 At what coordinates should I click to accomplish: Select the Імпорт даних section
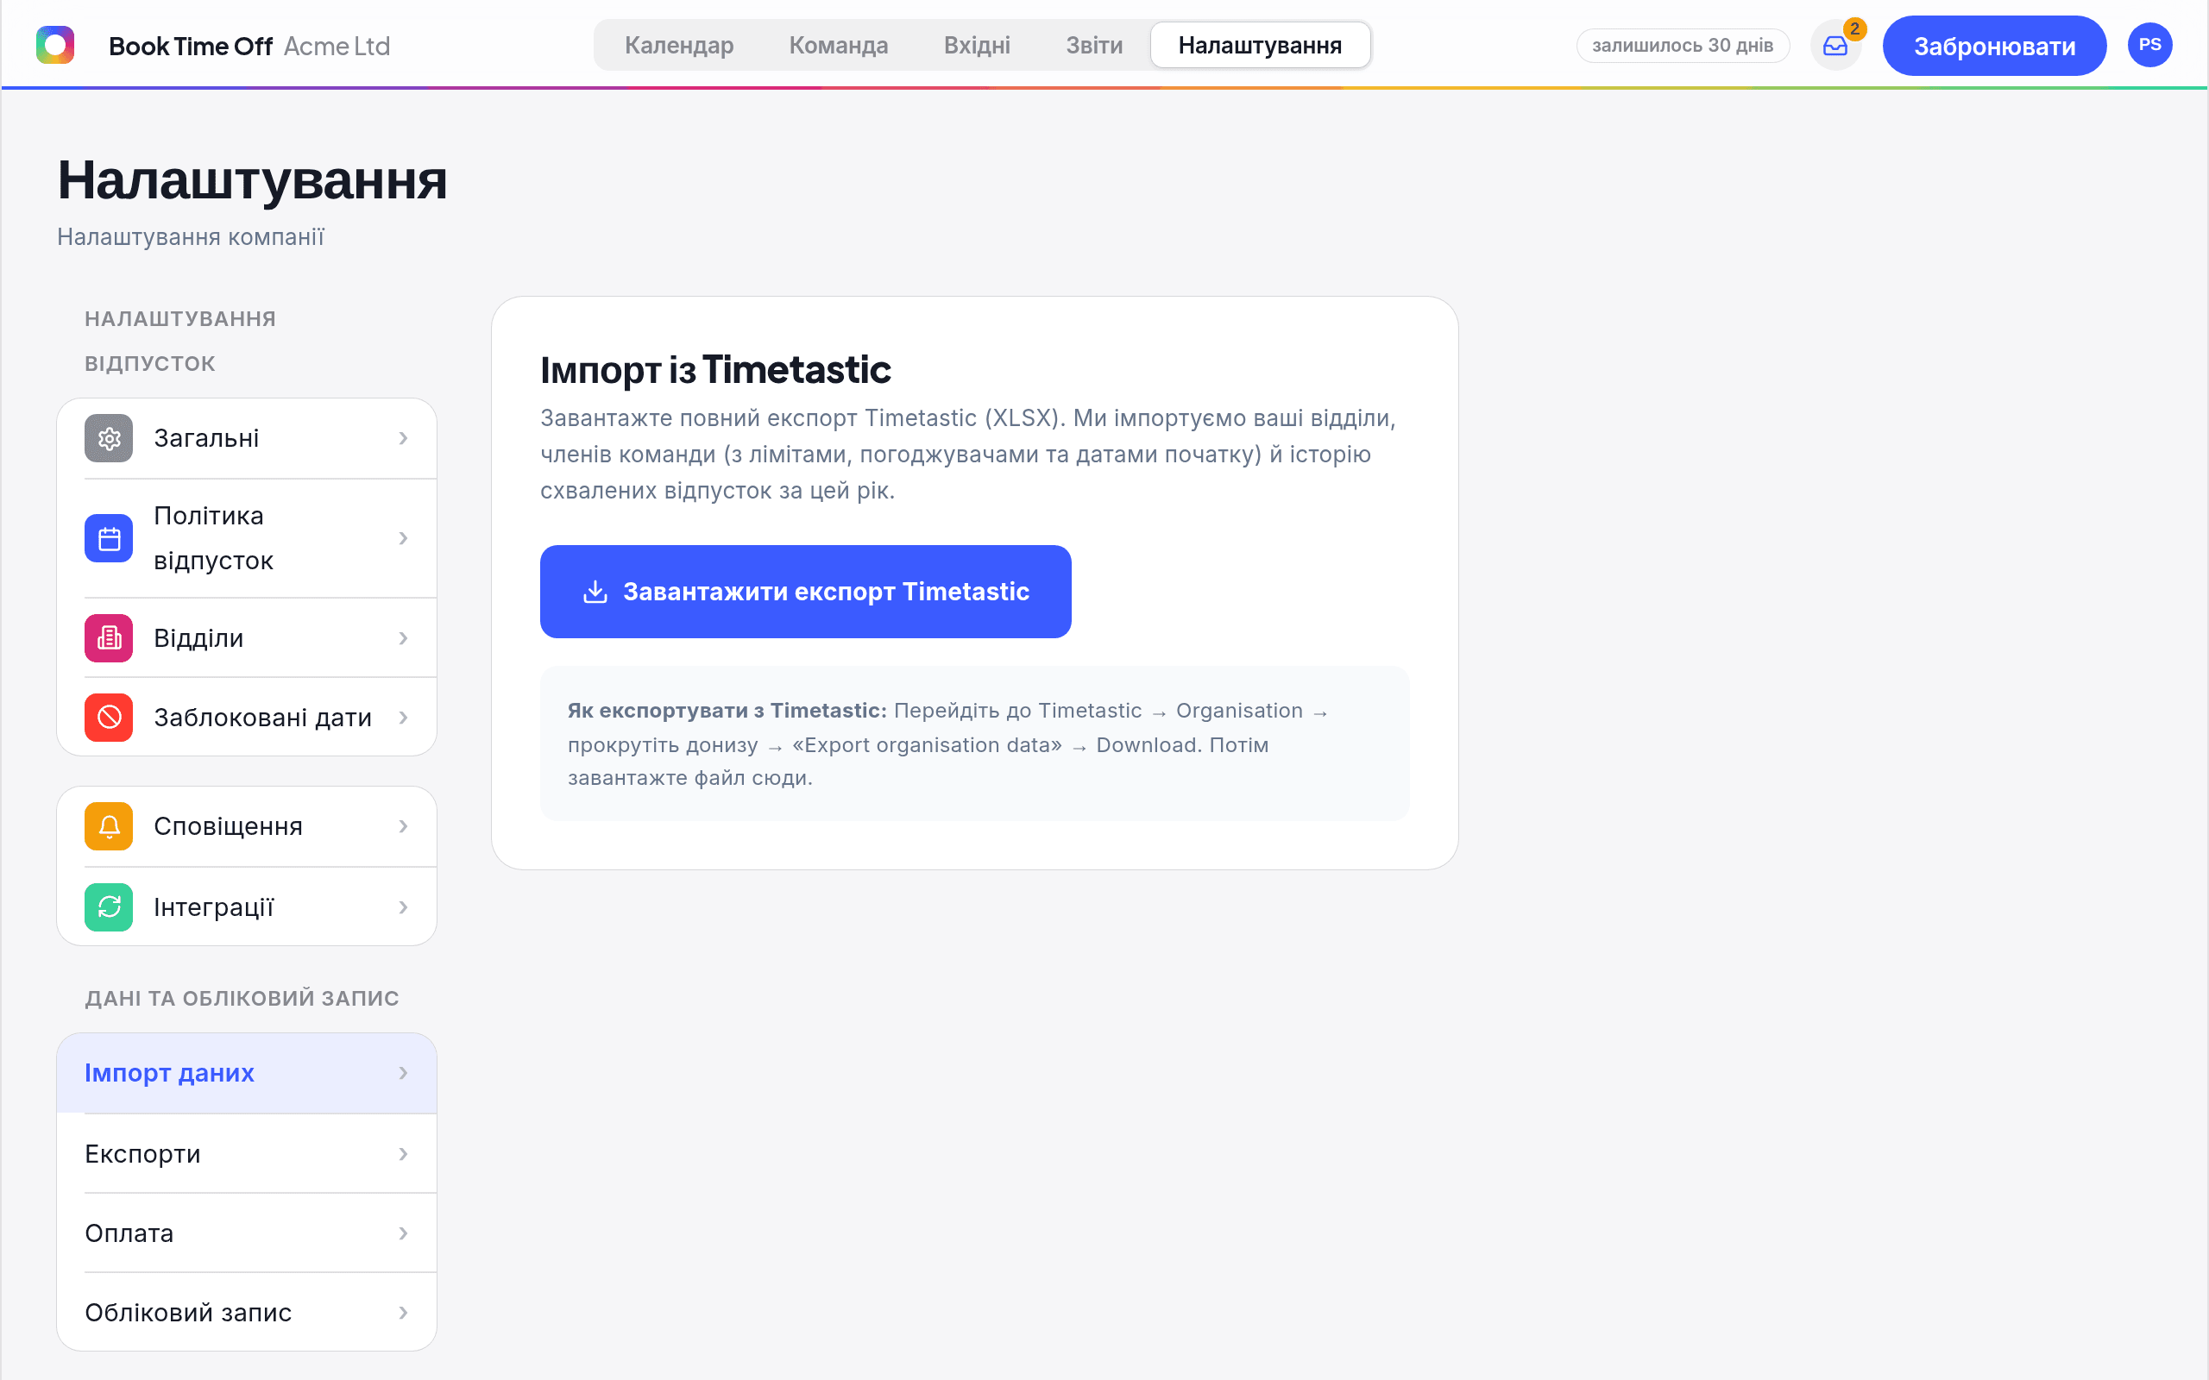(x=247, y=1073)
